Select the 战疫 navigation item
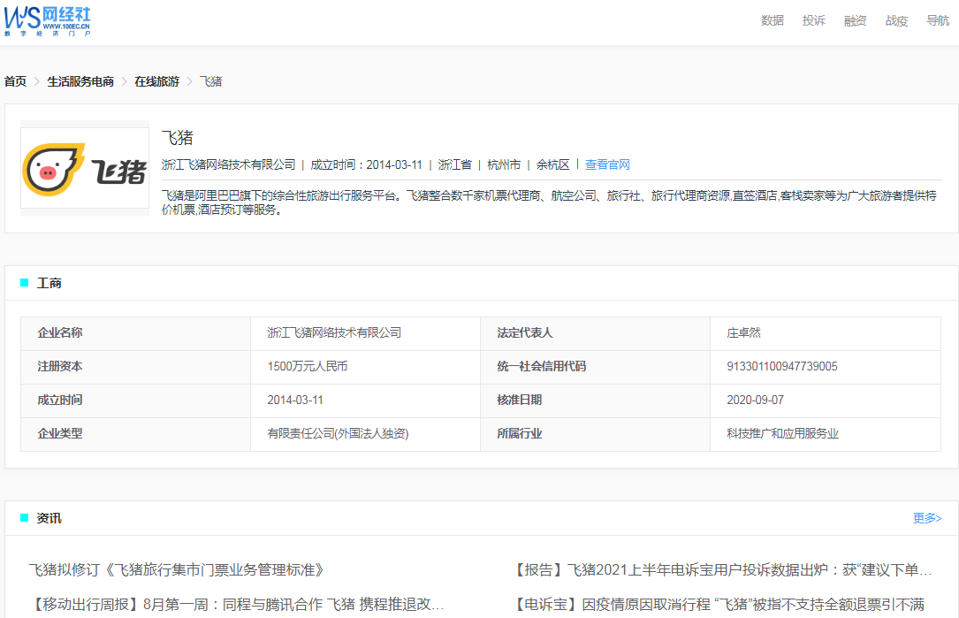959x618 pixels. click(x=896, y=21)
